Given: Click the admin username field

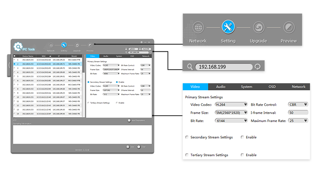Looking at the screenshot, I should pyautogui.click(x=133, y=49).
